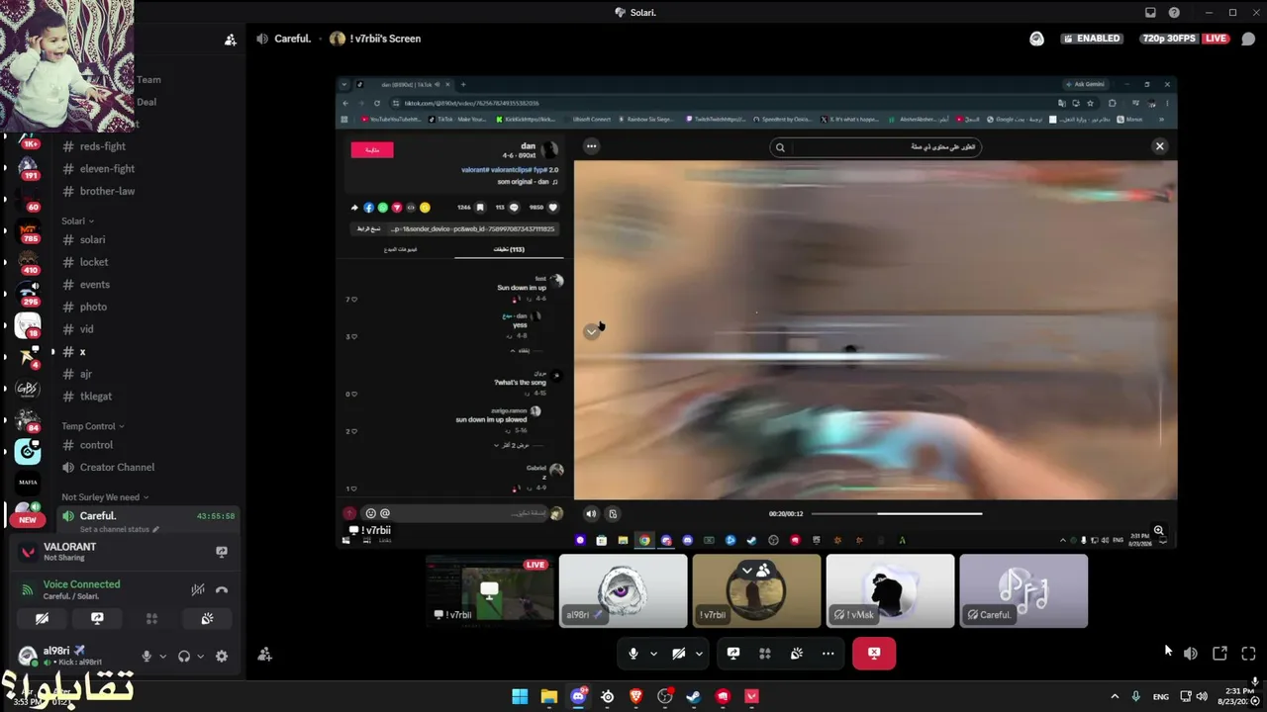Open the Help icon in Discord title bar

coord(1174,13)
